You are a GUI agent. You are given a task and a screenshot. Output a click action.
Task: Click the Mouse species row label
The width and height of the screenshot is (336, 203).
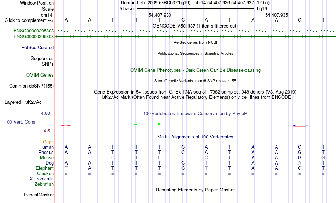[47, 158]
